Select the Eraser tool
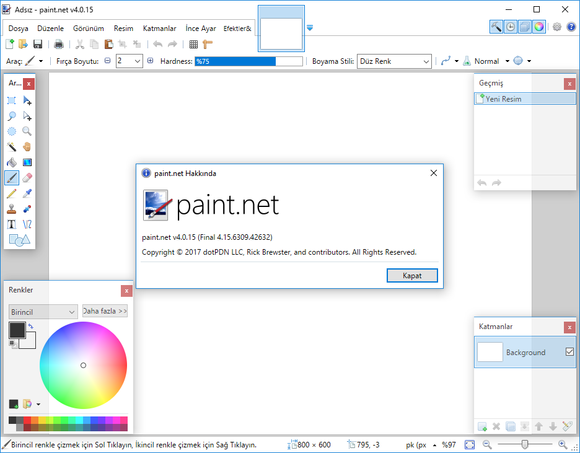 27,178
